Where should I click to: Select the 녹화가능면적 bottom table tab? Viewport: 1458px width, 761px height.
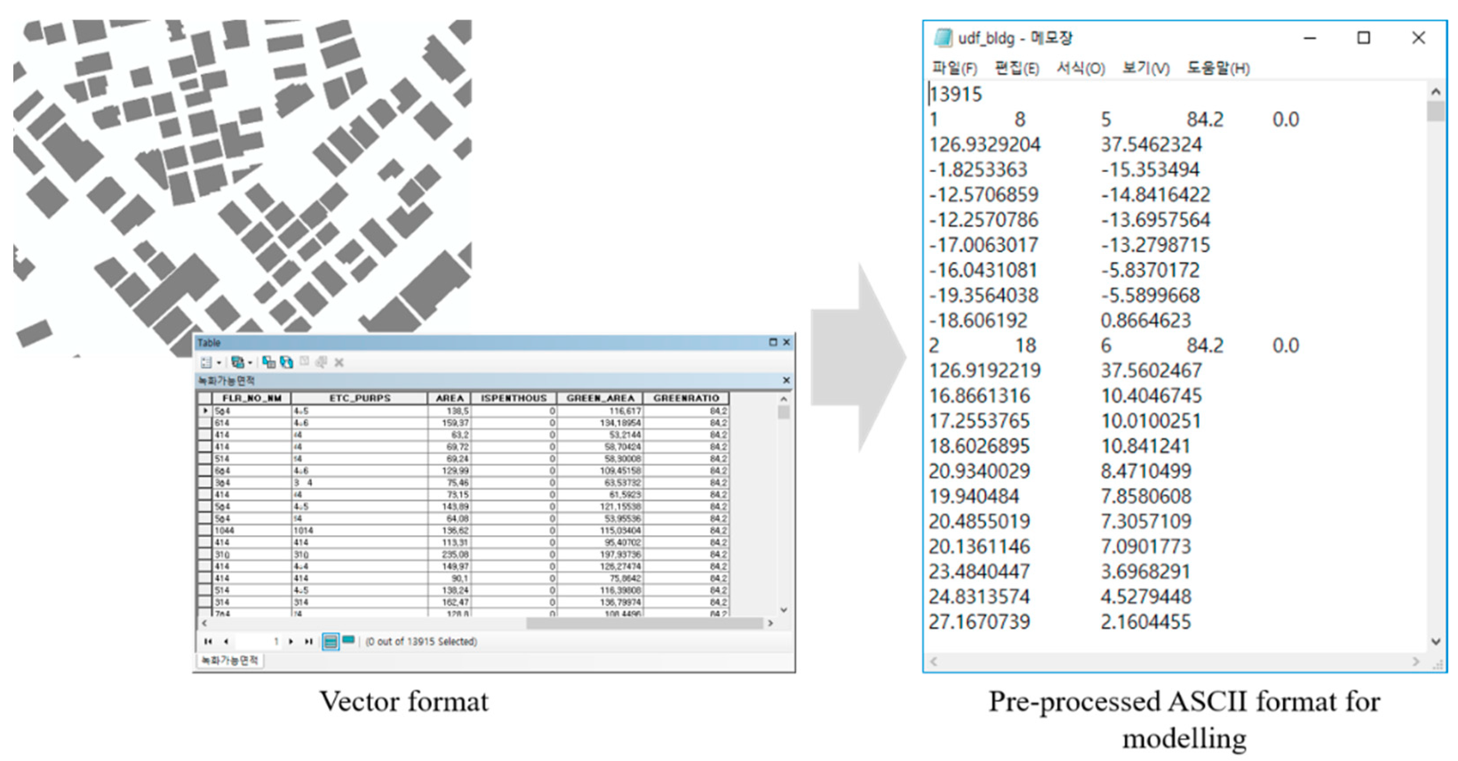coord(230,660)
